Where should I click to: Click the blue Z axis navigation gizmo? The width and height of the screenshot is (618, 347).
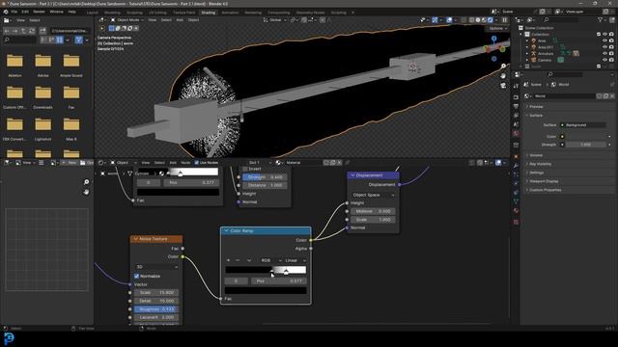493,39
